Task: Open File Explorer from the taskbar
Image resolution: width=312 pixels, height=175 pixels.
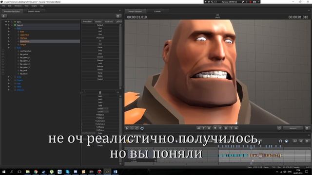Action: point(28,172)
